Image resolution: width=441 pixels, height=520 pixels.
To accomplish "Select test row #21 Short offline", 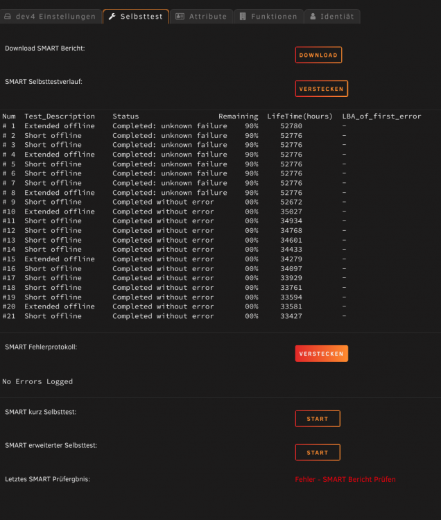I will coord(175,316).
